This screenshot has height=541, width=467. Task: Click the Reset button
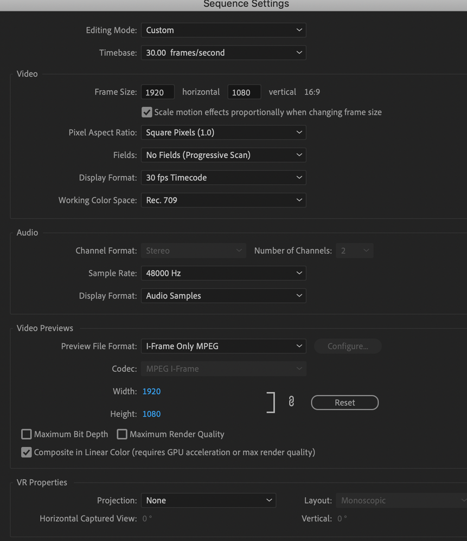[x=344, y=402]
